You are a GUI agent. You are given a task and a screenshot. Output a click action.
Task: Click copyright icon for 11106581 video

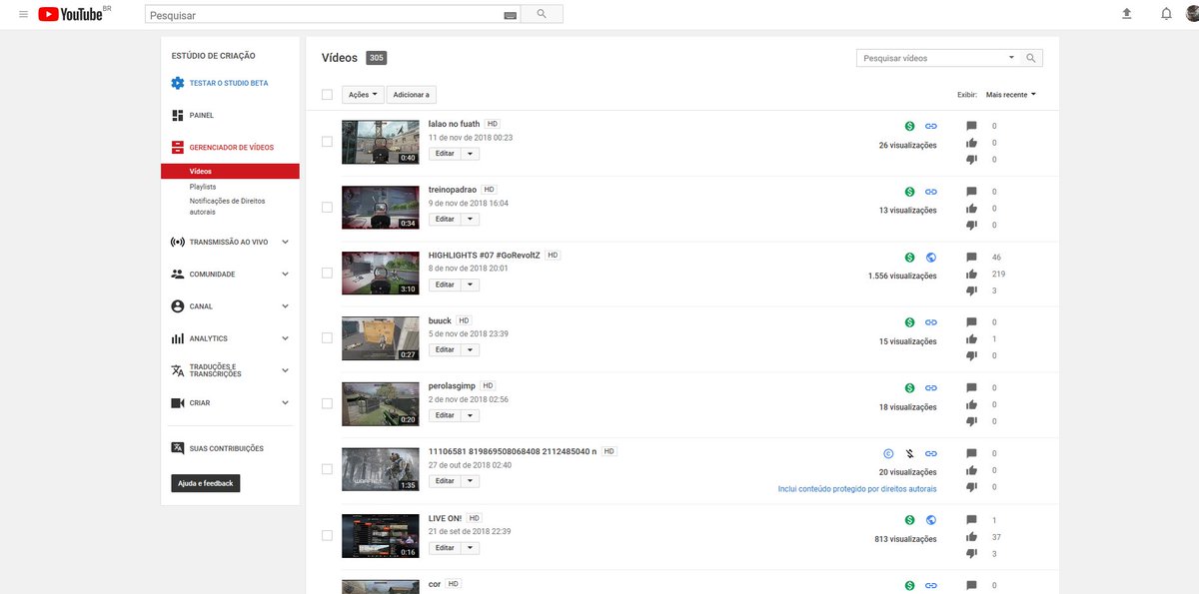tap(889, 453)
